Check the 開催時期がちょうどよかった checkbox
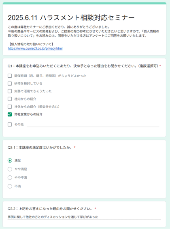The width and height of the screenshot is (170, 229). click(10, 76)
